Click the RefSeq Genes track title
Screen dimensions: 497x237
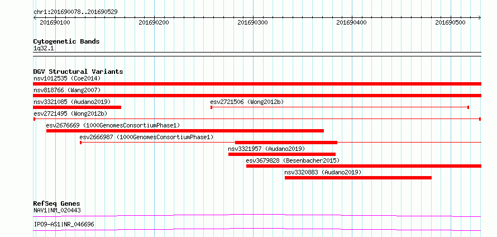(57, 203)
